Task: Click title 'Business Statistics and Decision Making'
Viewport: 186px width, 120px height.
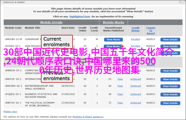Action: [x=41, y=95]
